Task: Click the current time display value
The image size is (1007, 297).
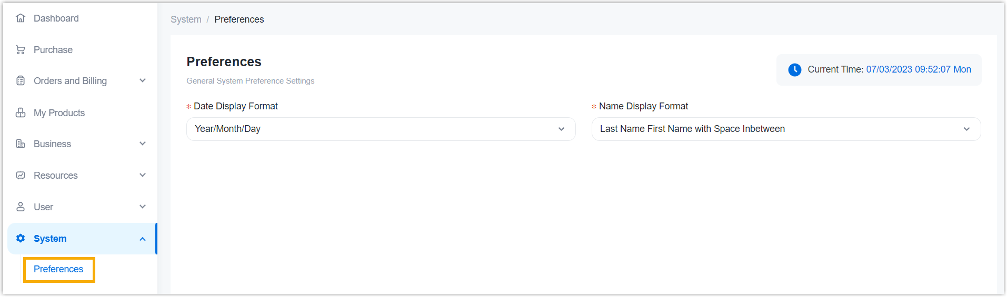Action: [x=918, y=69]
